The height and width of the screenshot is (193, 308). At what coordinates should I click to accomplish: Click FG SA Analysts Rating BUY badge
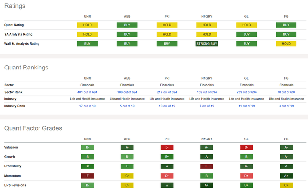(286, 34)
